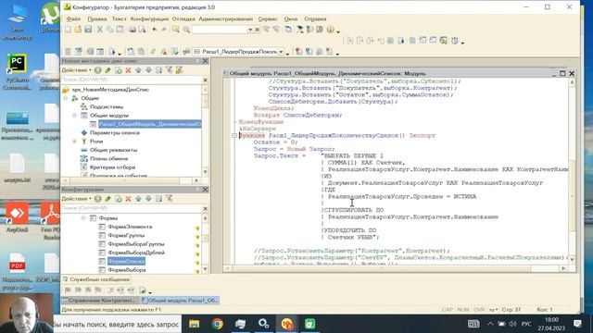This screenshot has height=333, width=593.
Task: Select ФормаВыбора in forms list
Action: coord(126,270)
